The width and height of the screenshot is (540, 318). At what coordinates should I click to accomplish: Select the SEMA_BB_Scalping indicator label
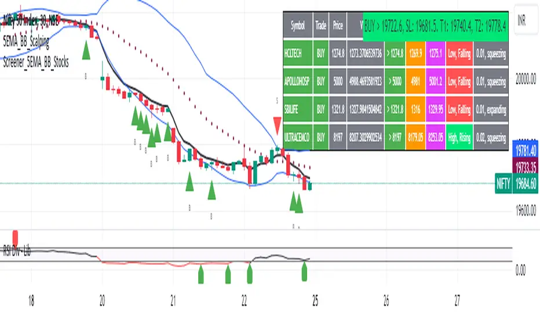coord(26,41)
